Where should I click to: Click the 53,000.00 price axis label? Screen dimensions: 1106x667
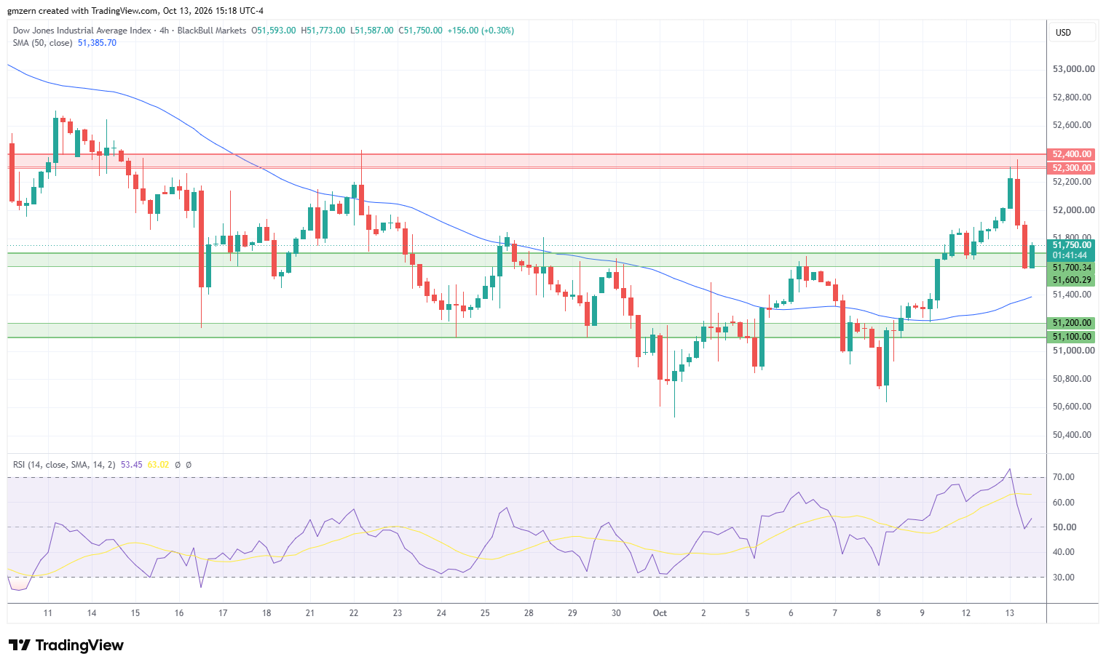click(1074, 69)
